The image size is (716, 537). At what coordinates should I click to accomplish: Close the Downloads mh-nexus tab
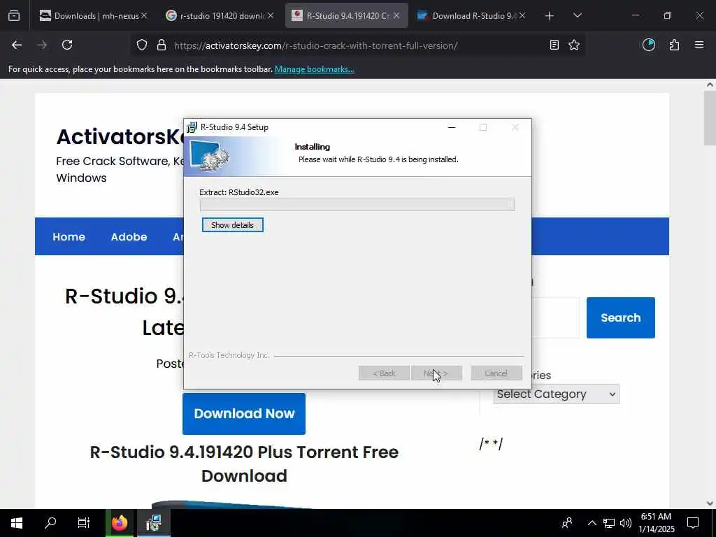tap(144, 15)
